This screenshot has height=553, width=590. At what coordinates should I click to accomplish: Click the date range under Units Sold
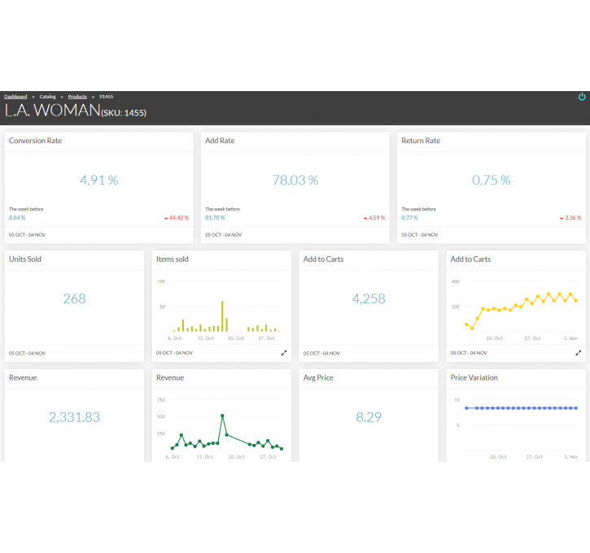click(27, 353)
